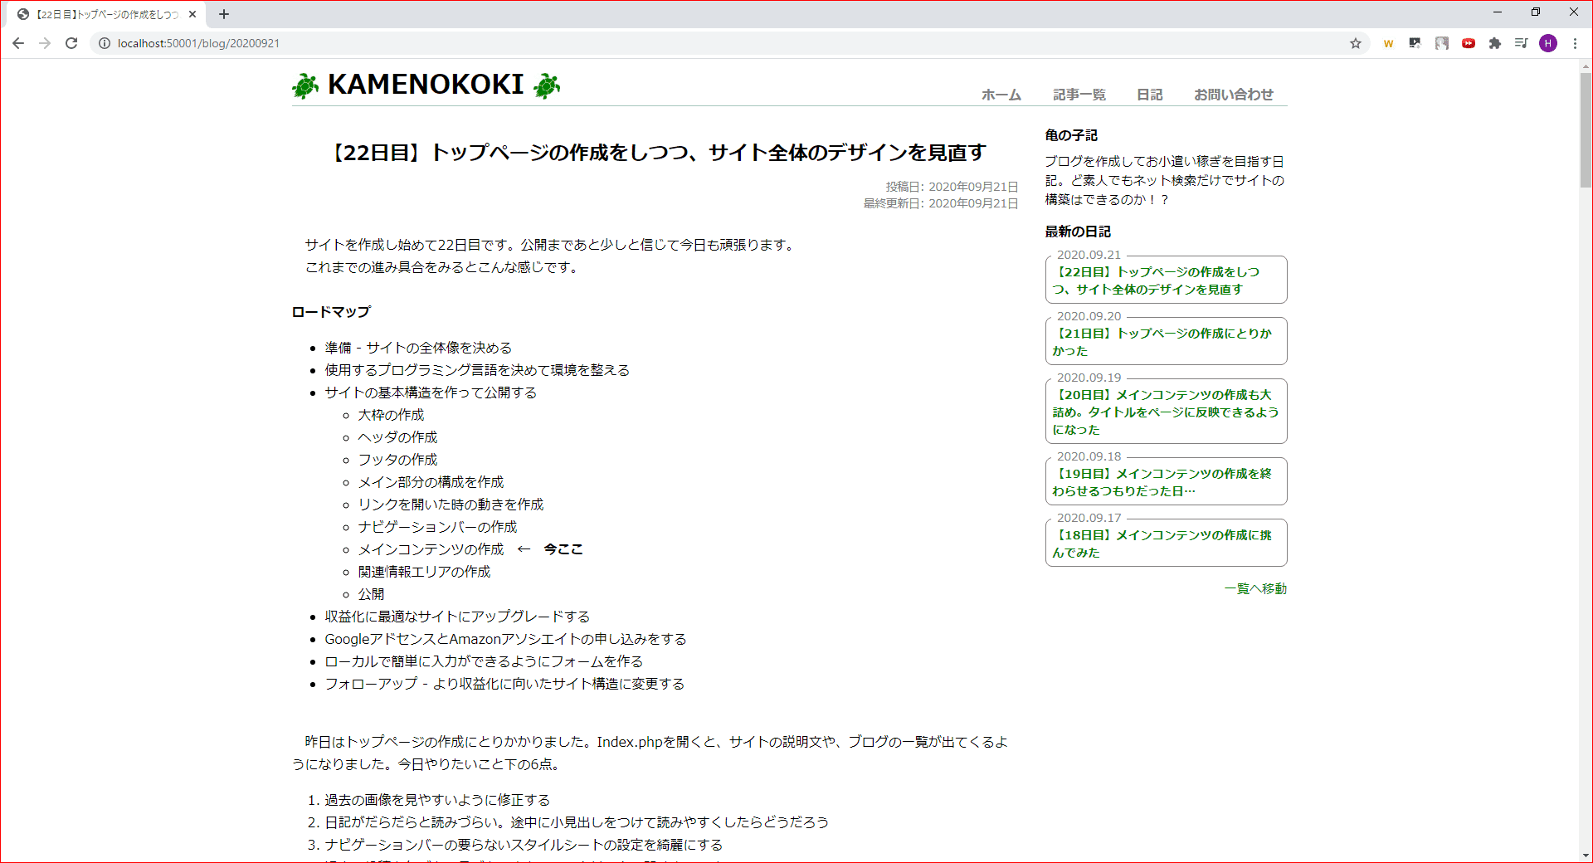
Task: Open the Extensions puzzle piece menu
Action: 1495,43
